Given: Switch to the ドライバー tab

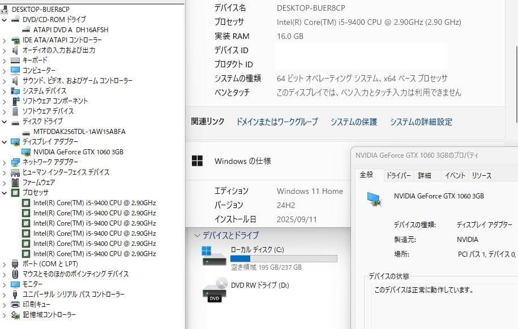Looking at the screenshot, I should click(398, 175).
